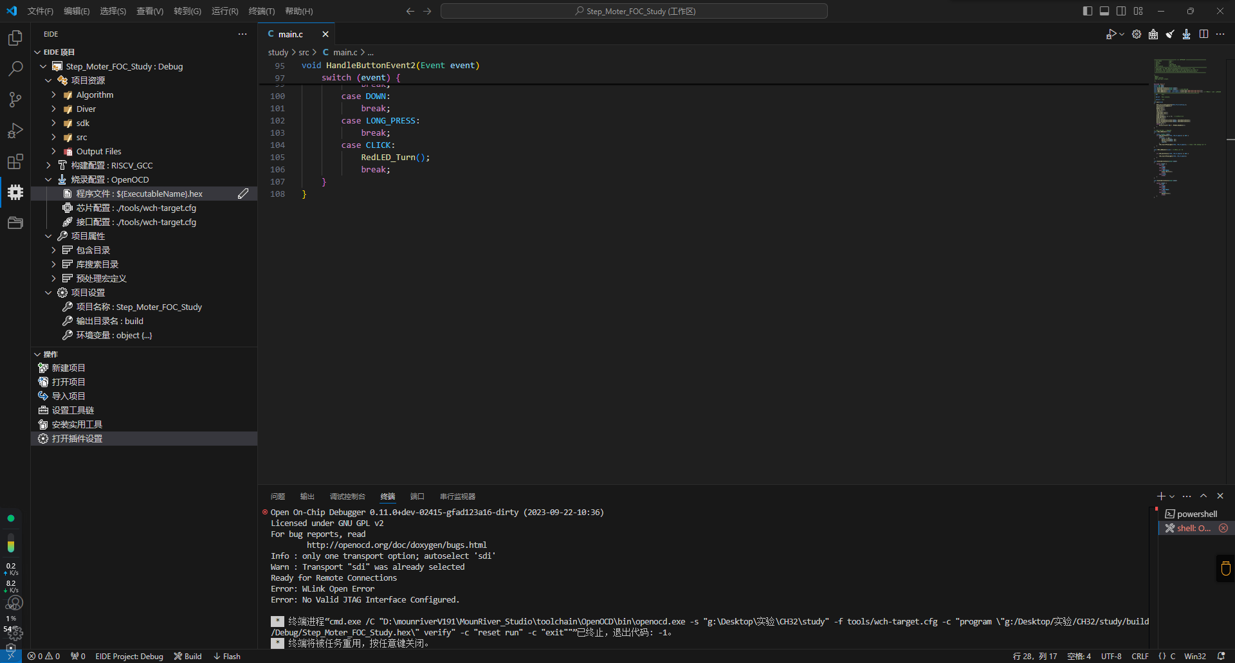Click 设置工具链 operation

[x=144, y=410]
